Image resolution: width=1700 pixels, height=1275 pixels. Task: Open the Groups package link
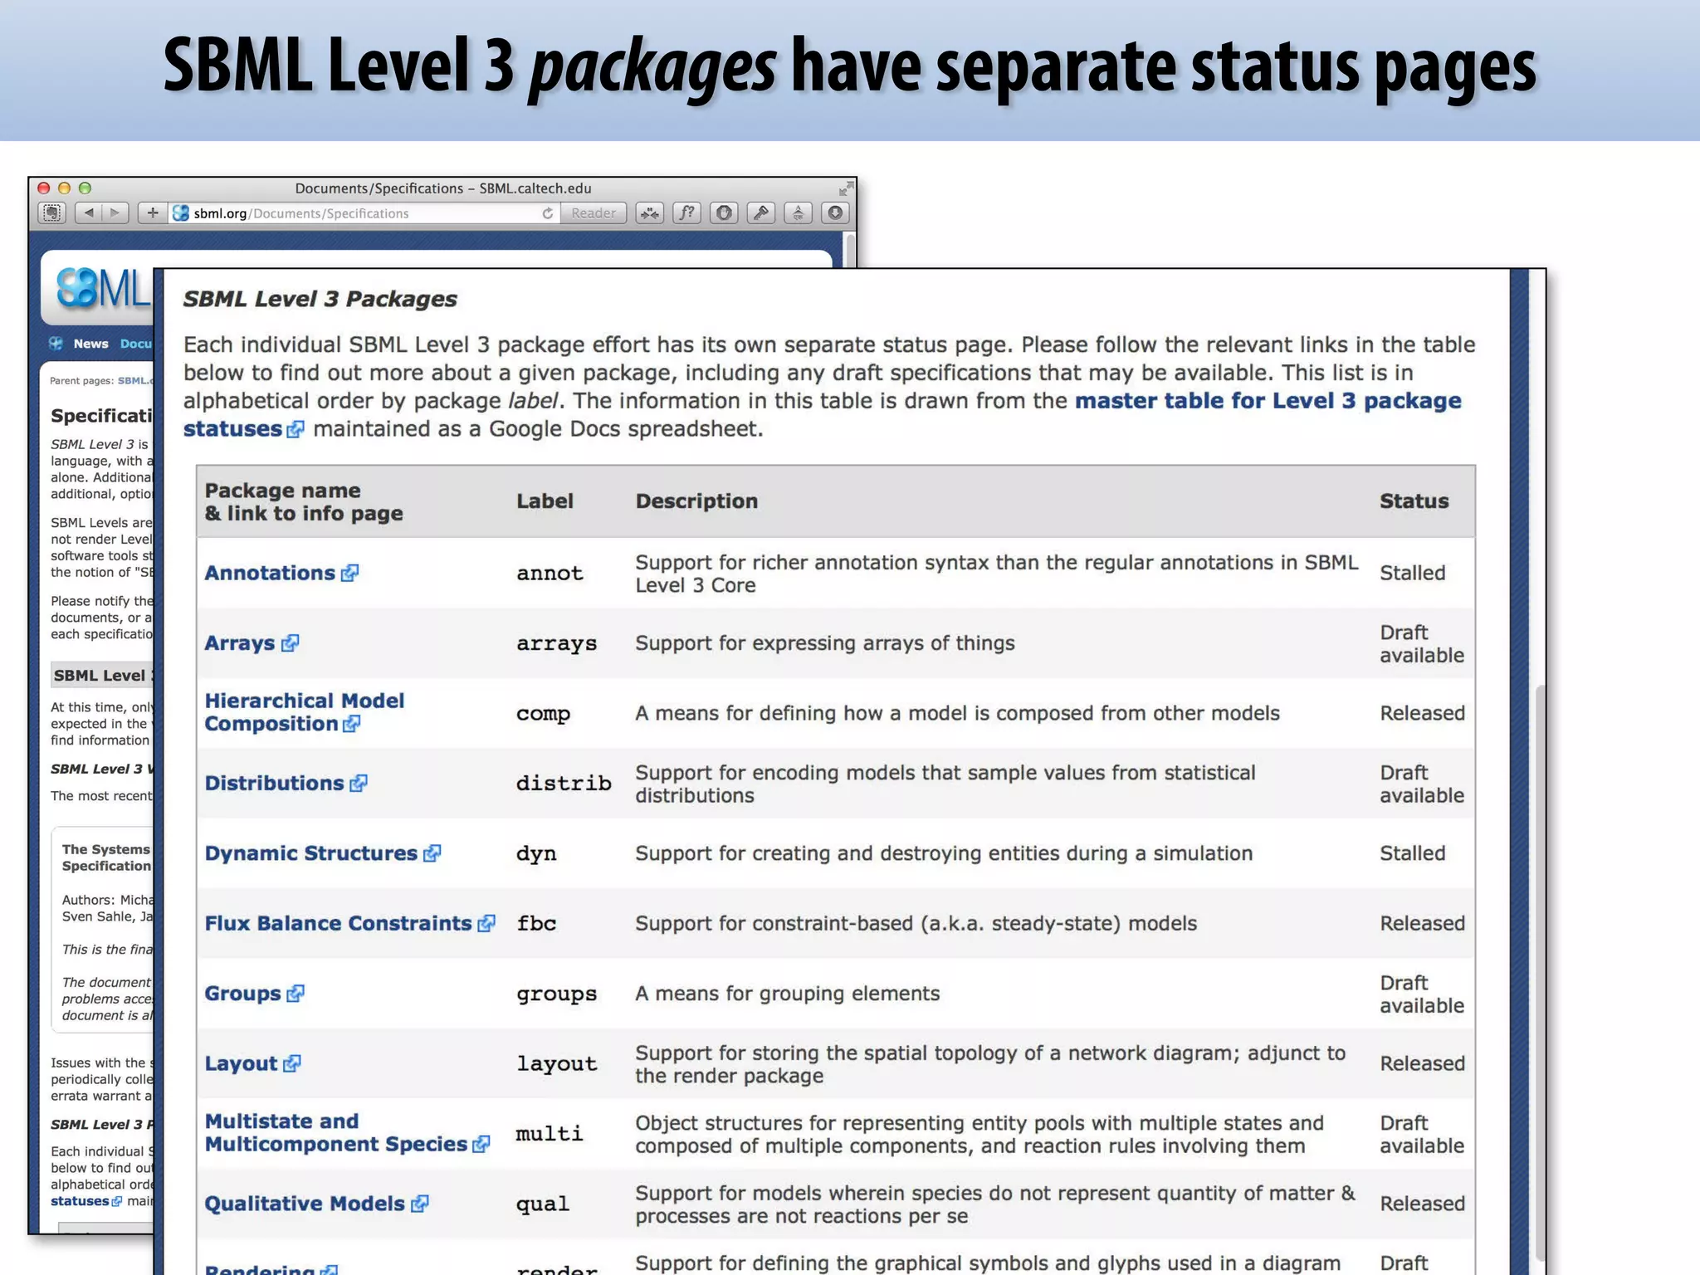coord(242,994)
